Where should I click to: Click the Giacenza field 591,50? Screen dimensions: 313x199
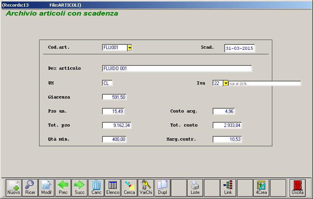[x=114, y=97]
